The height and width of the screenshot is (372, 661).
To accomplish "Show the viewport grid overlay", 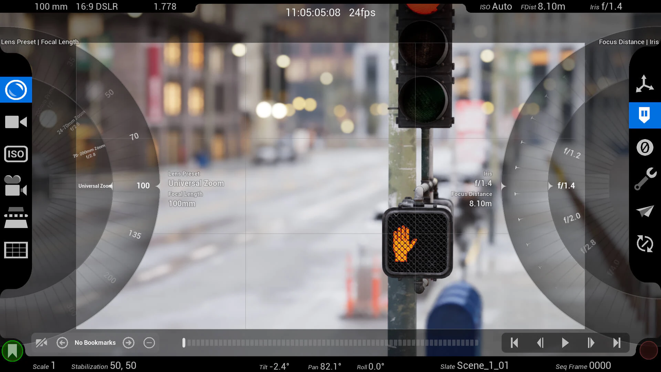I will [x=15, y=250].
